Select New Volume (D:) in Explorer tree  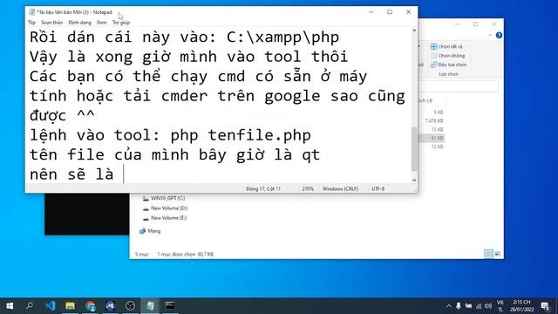tap(165, 208)
